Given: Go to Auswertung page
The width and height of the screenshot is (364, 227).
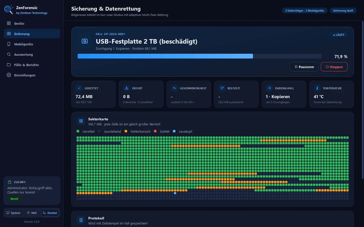Looking at the screenshot, I should pyautogui.click(x=32, y=54).
